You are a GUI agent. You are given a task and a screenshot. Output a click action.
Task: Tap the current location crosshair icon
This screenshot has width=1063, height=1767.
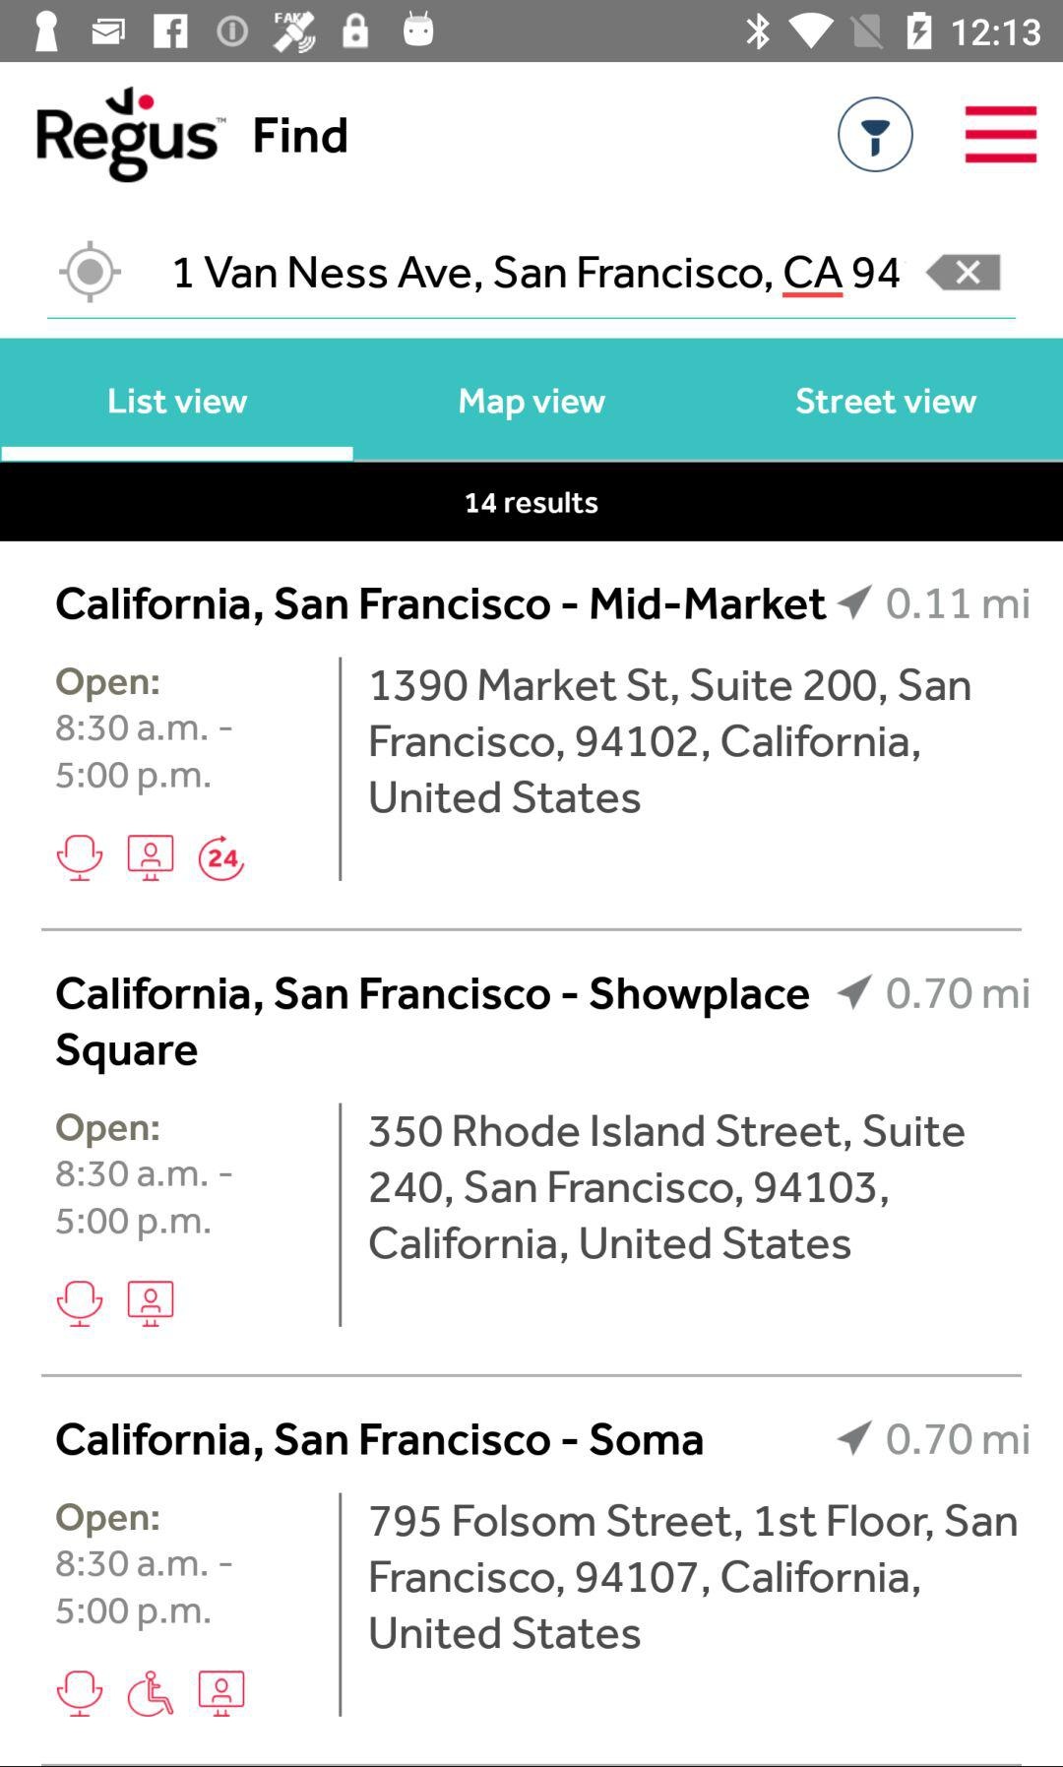[x=90, y=272]
